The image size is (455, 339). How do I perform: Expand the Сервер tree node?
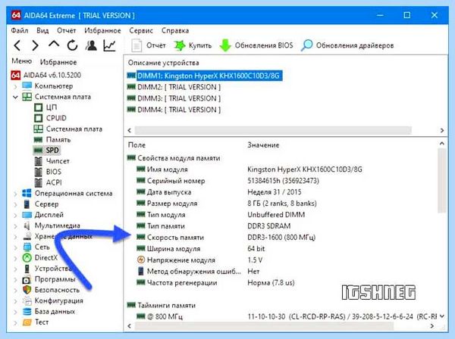pos(15,204)
